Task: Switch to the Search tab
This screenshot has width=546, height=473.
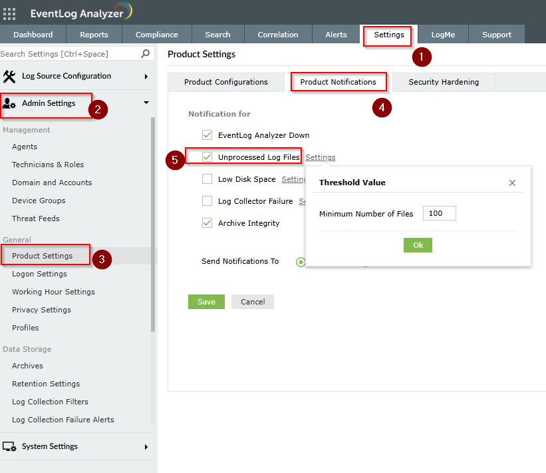Action: [217, 35]
